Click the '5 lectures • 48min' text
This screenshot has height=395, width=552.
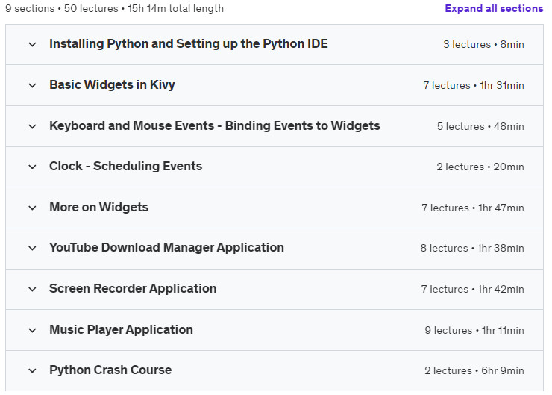pyautogui.click(x=480, y=126)
